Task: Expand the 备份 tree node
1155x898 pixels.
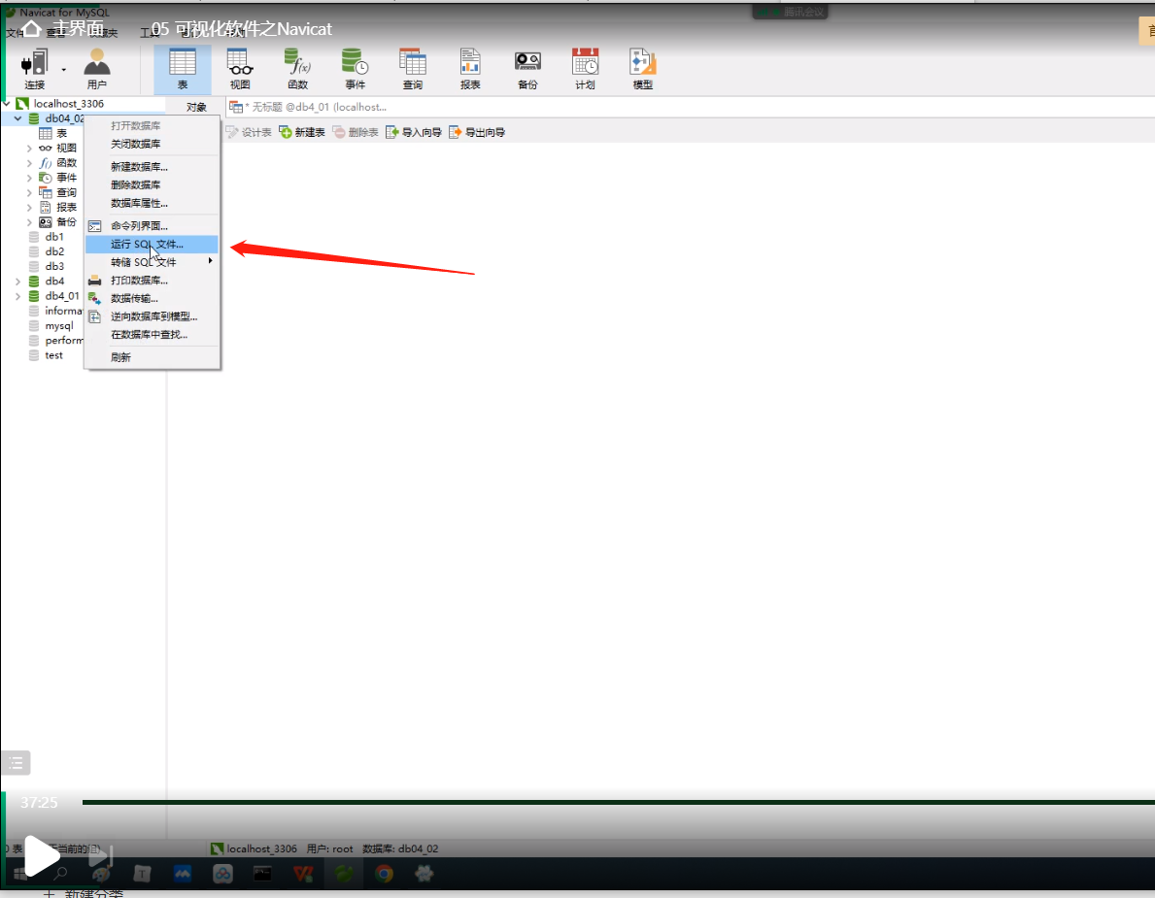Action: click(x=29, y=222)
